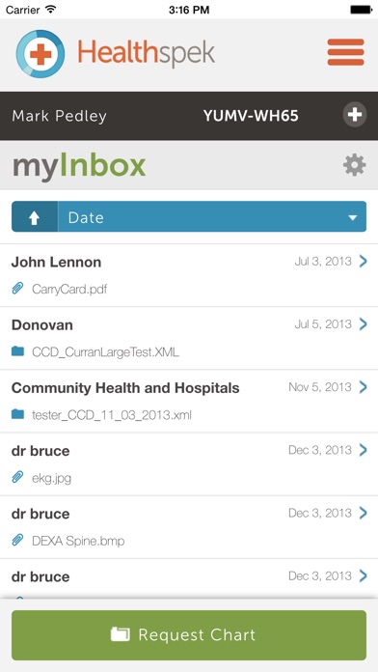Viewport: 378px width, 672px height.
Task: Tap paperclip icon beside DEXA Spine.bmp
Action: tap(17, 541)
